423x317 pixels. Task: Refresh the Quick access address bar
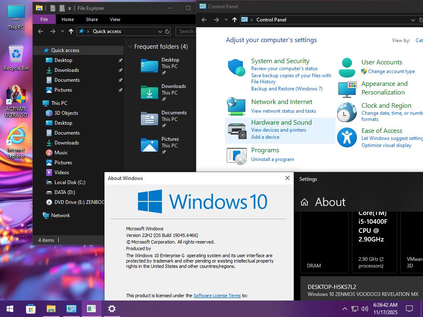[167, 31]
